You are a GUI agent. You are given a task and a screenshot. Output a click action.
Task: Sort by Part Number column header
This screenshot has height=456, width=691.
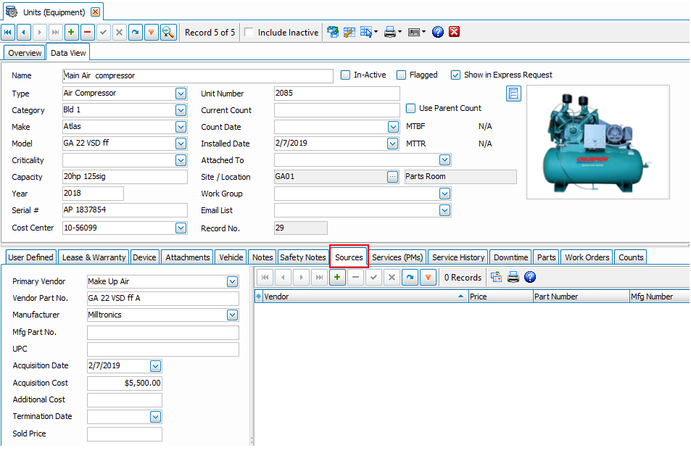click(x=582, y=297)
